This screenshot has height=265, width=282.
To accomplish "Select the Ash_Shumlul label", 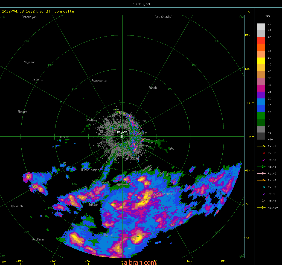I will [164, 17].
